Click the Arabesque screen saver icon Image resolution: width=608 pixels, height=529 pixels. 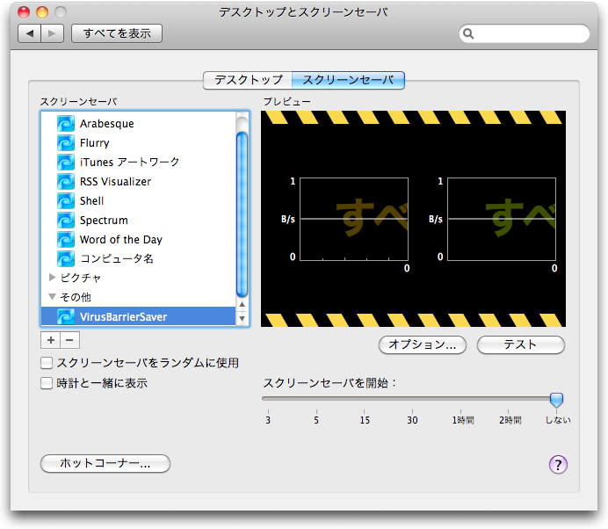pyautogui.click(x=66, y=124)
